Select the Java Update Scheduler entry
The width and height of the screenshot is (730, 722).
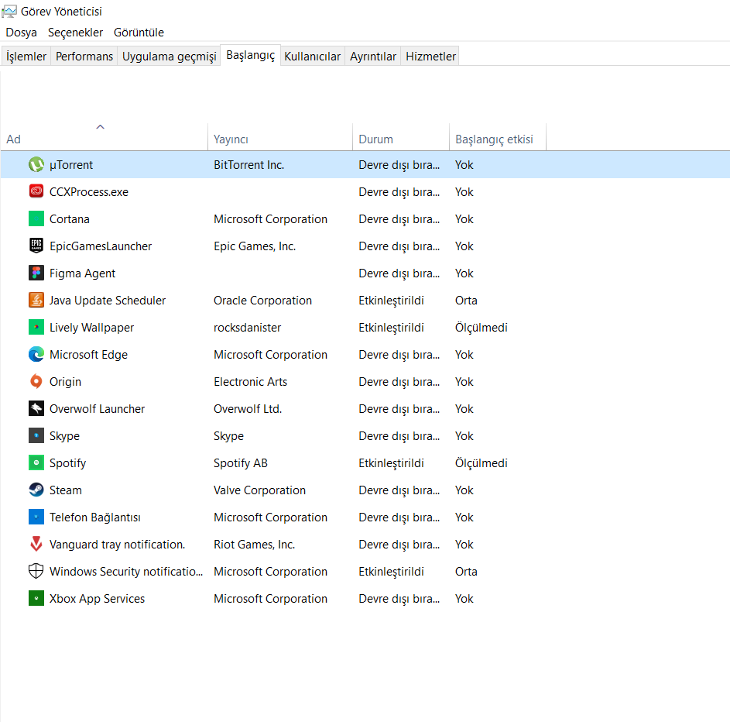pyautogui.click(x=108, y=301)
